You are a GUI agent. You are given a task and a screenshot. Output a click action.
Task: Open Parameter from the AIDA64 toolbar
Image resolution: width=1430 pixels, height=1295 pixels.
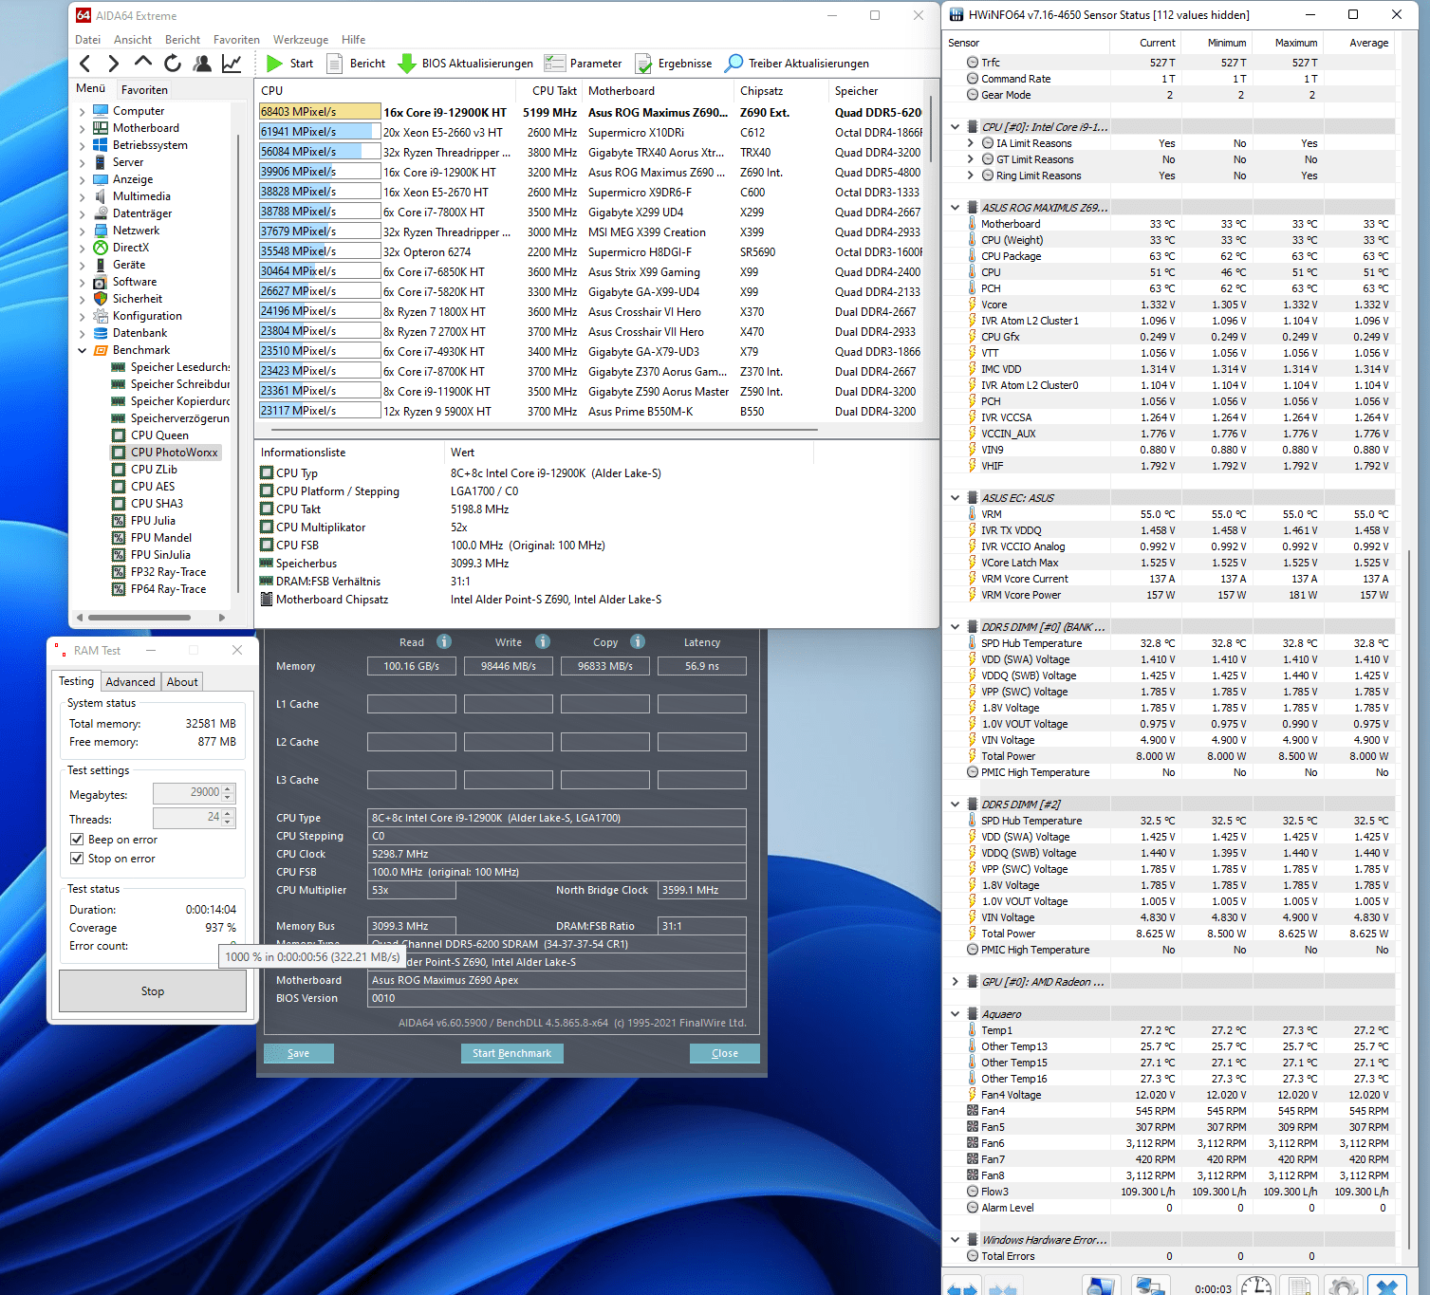[x=584, y=64]
